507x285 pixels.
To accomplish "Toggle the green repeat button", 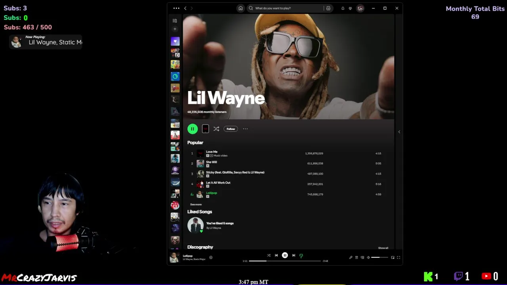I will coord(301,255).
